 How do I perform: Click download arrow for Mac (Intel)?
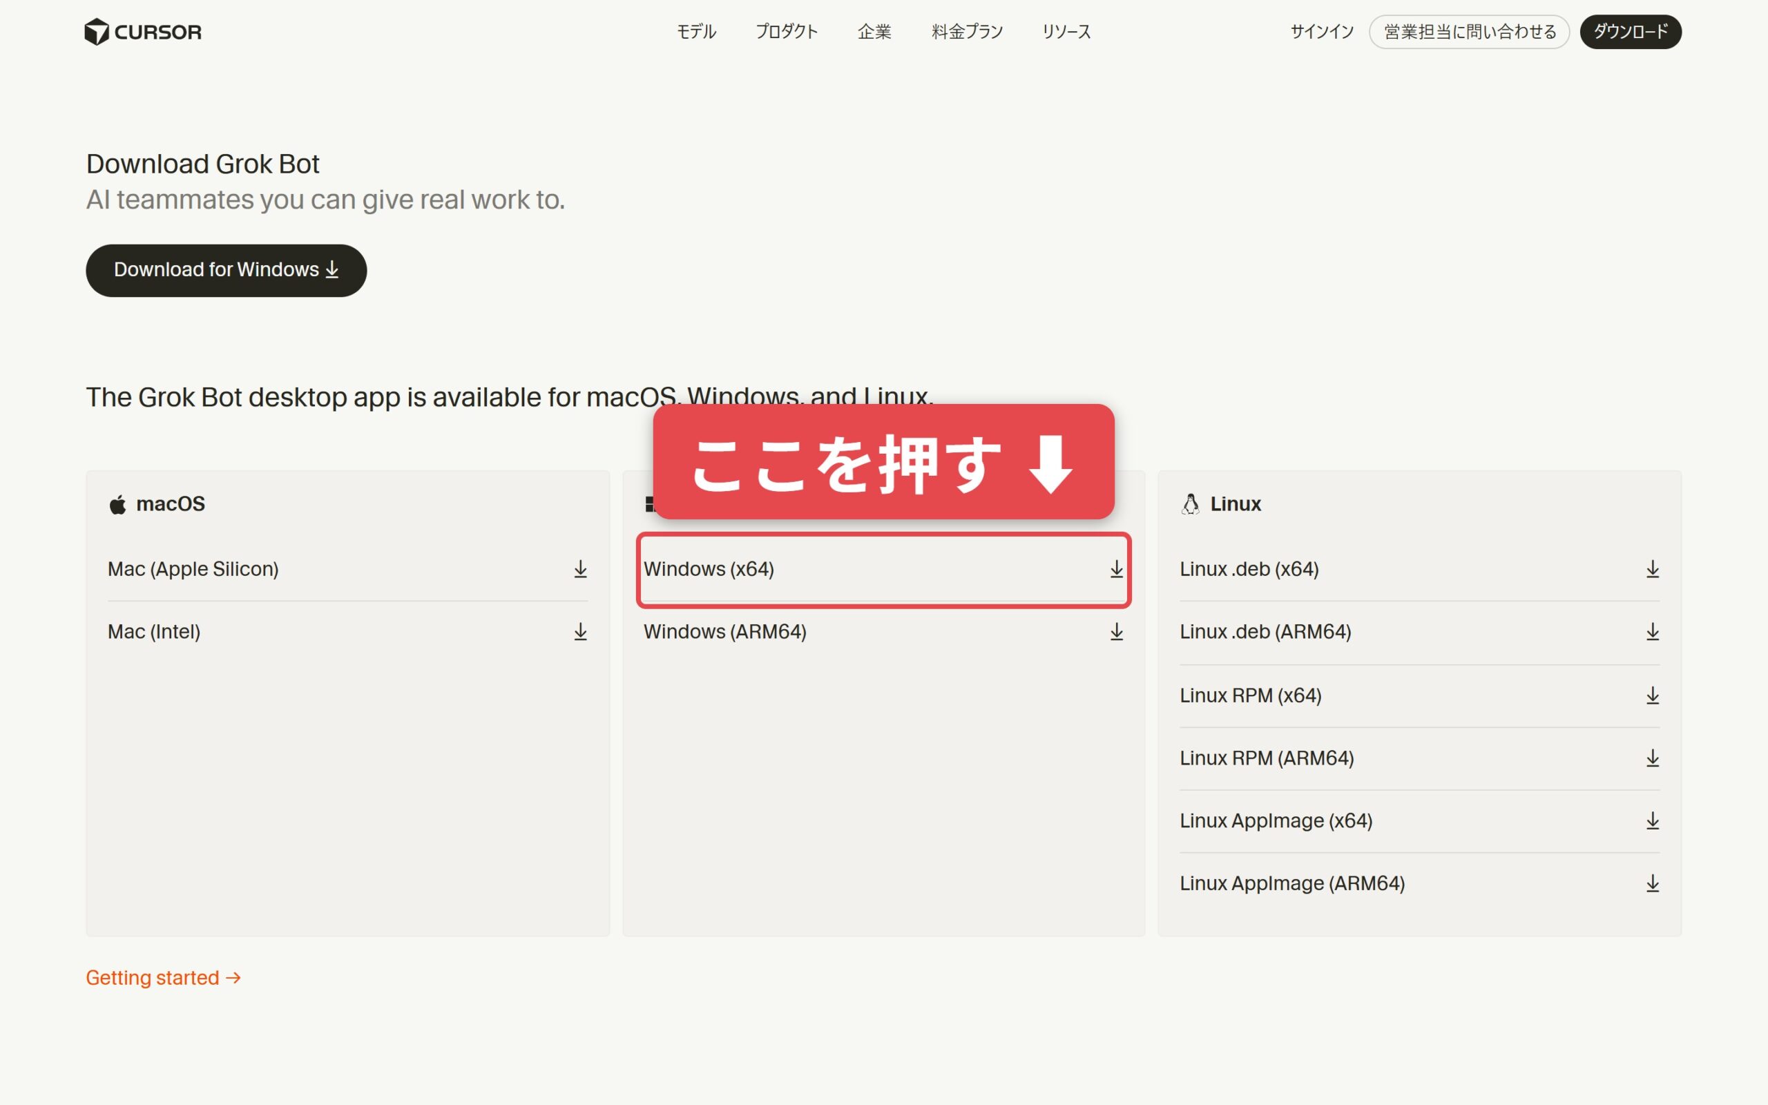click(x=580, y=632)
